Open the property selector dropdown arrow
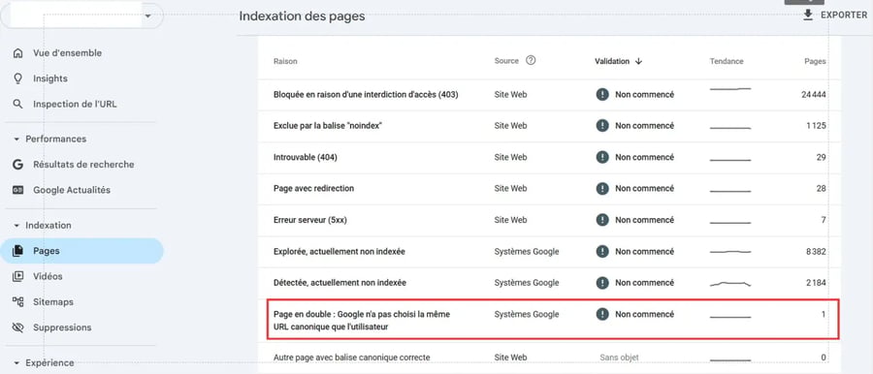873x374 pixels. coord(147,16)
